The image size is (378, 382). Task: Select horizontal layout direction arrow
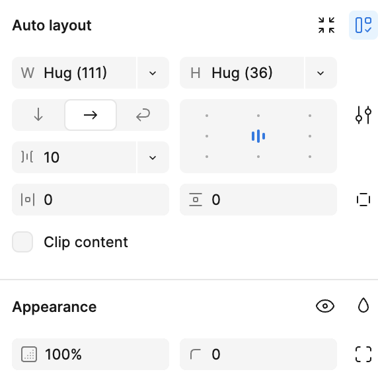(x=91, y=115)
